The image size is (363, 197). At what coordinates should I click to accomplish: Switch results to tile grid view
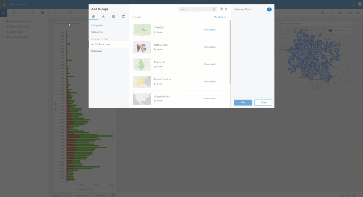[x=221, y=9]
